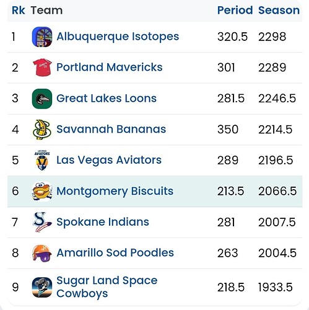The height and width of the screenshot is (310, 309).
Task: Click the Savannah Bananas logo
Action: (x=42, y=130)
